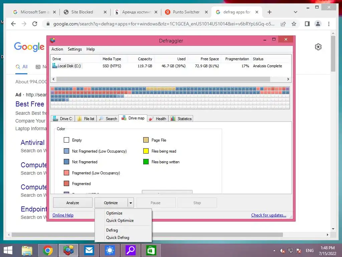342x257 pixels.
Task: Toggle the Chrome side panel icon
Action: click(x=307, y=24)
